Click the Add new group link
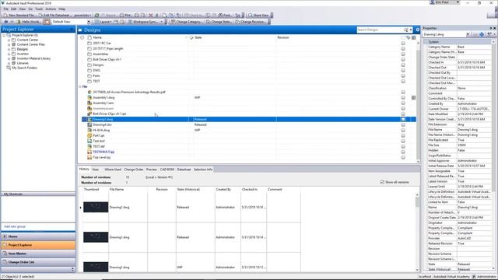Image resolution: width=498 pixels, height=280 pixels. pyautogui.click(x=15, y=226)
